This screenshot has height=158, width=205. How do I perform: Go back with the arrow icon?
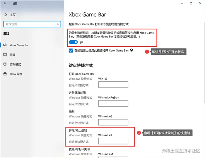click(5, 4)
